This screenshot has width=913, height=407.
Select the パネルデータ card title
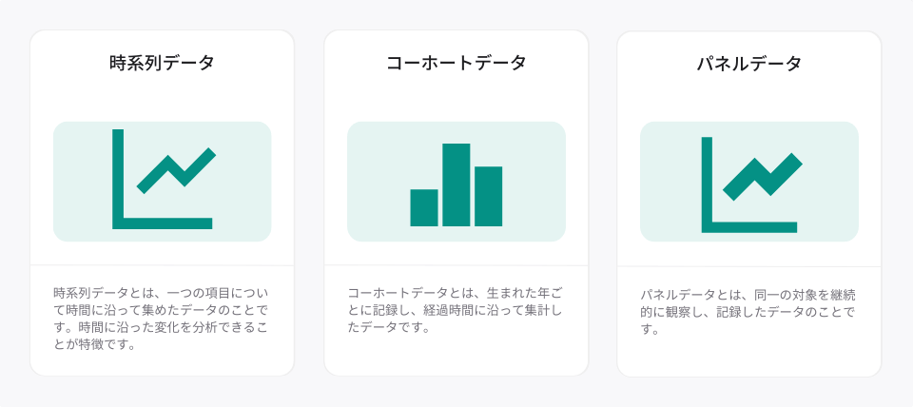pyautogui.click(x=748, y=63)
